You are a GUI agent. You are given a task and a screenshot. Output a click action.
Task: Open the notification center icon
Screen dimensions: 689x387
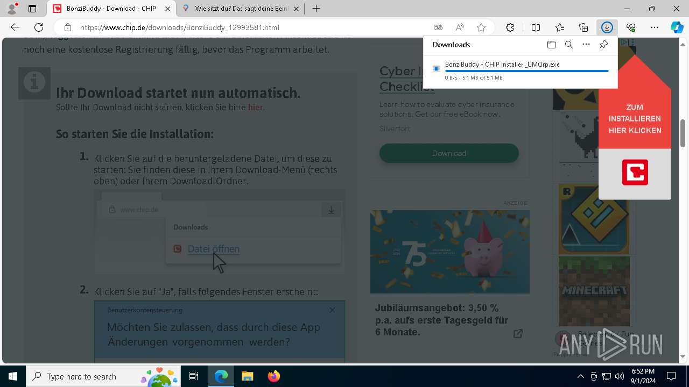click(x=671, y=376)
